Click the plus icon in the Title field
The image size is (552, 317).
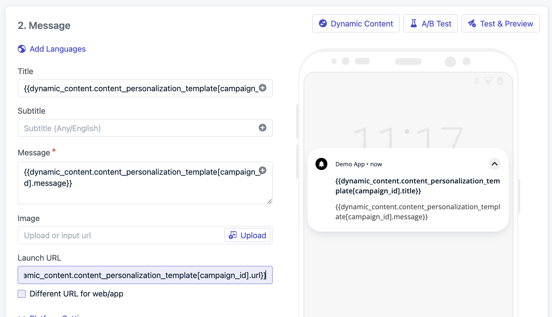tap(263, 88)
